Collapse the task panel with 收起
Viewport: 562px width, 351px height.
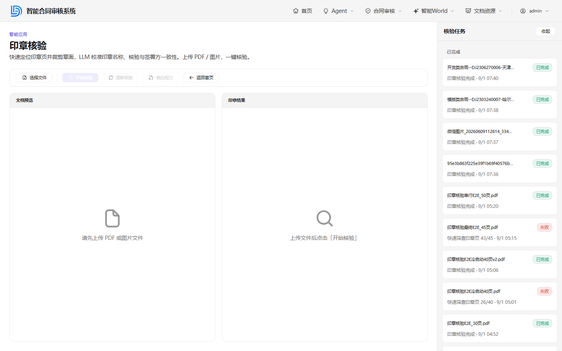[x=546, y=31]
